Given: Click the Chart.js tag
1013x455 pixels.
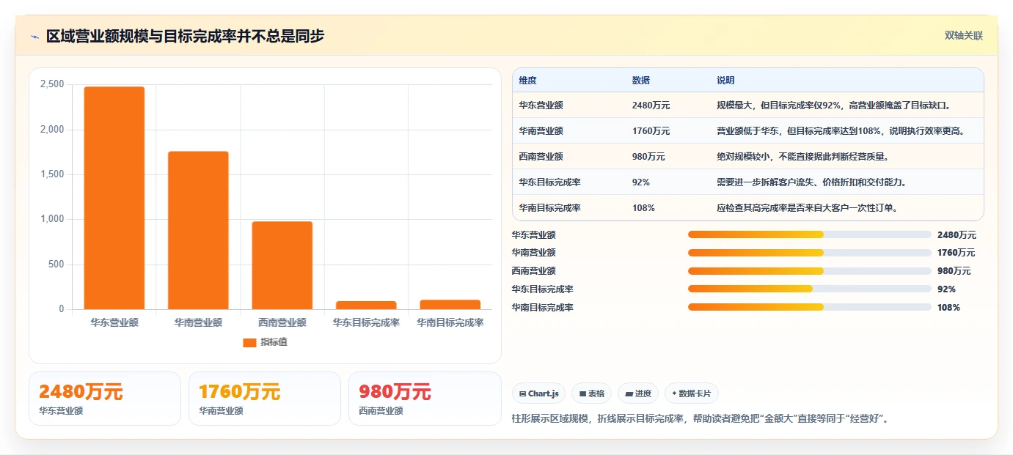Looking at the screenshot, I should (x=538, y=393).
